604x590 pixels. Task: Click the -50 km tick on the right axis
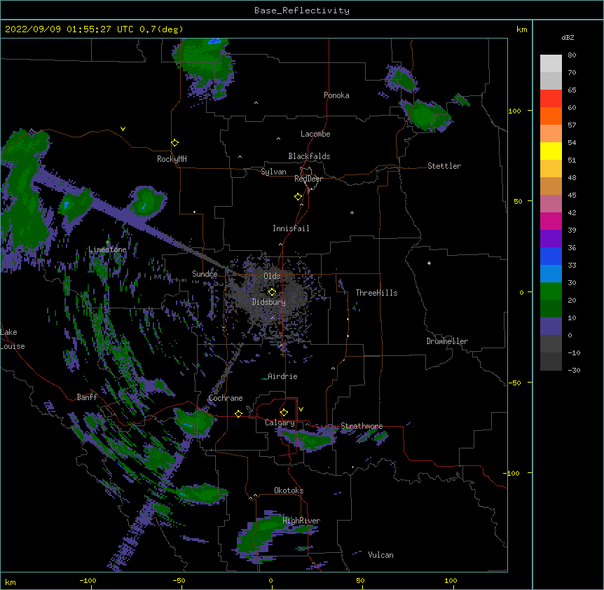tap(514, 383)
